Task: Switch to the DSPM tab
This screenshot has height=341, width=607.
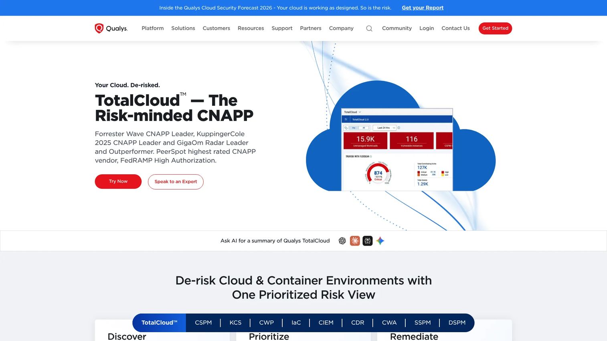Action: click(x=457, y=323)
